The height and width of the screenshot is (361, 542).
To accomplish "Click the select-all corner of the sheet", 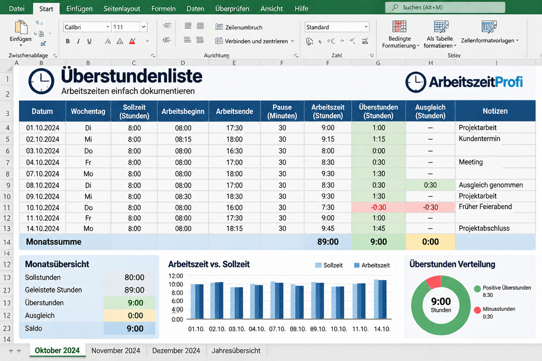I will [10, 68].
